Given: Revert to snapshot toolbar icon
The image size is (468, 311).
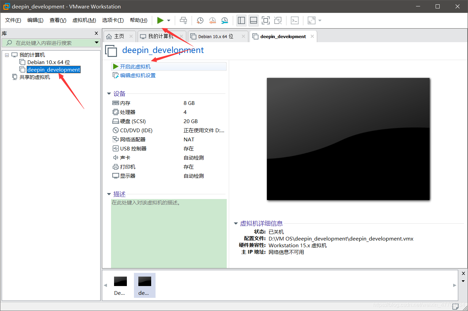Looking at the screenshot, I should coord(212,21).
